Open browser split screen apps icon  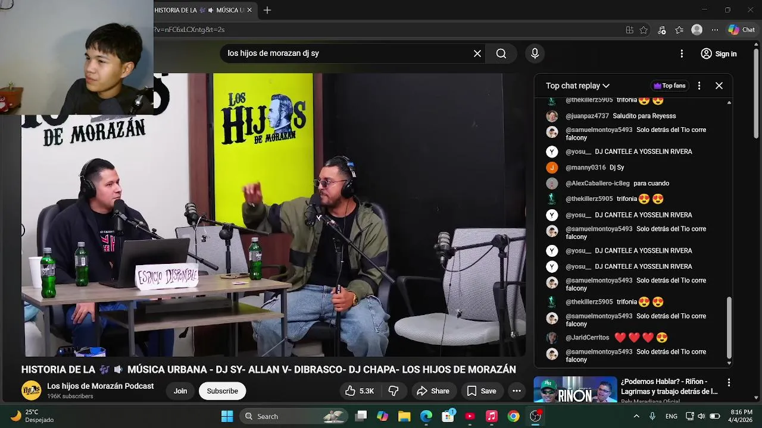coord(629,30)
